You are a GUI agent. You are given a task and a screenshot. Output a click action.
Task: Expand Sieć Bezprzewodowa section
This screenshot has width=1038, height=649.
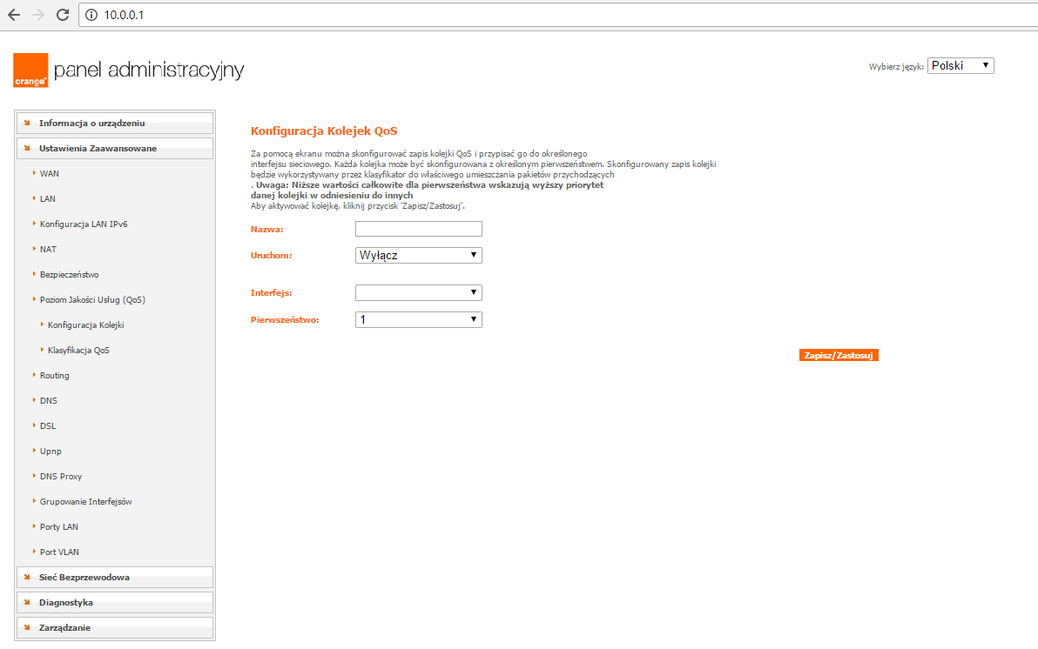point(115,578)
